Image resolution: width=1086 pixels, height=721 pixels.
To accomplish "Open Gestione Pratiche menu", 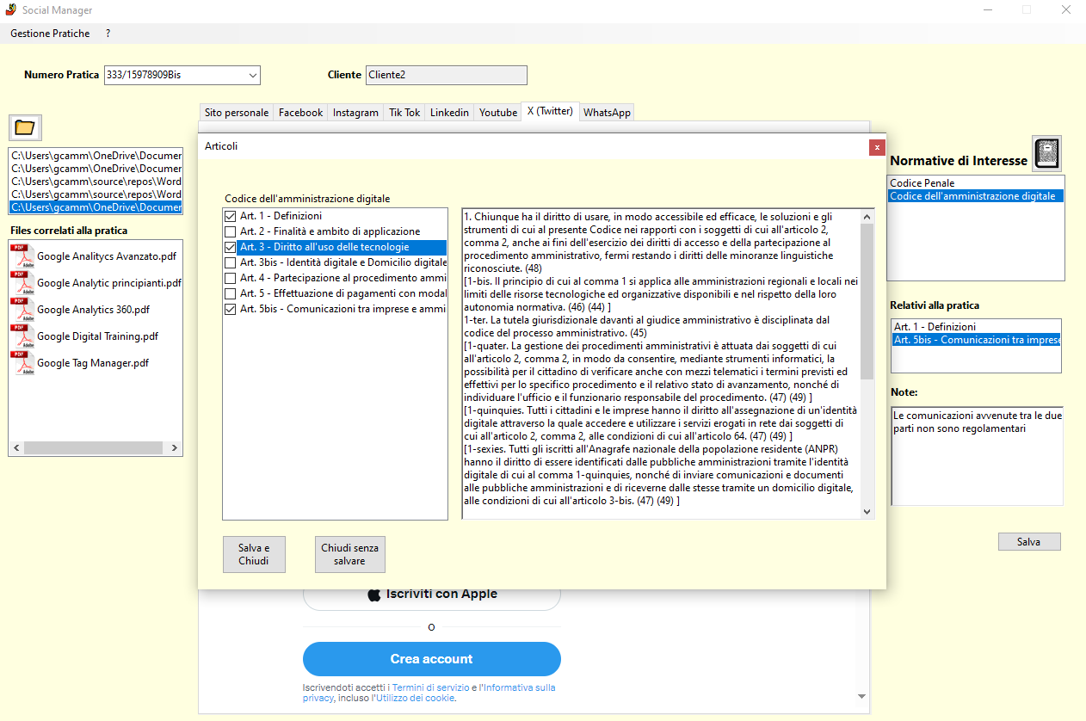I will 50,34.
